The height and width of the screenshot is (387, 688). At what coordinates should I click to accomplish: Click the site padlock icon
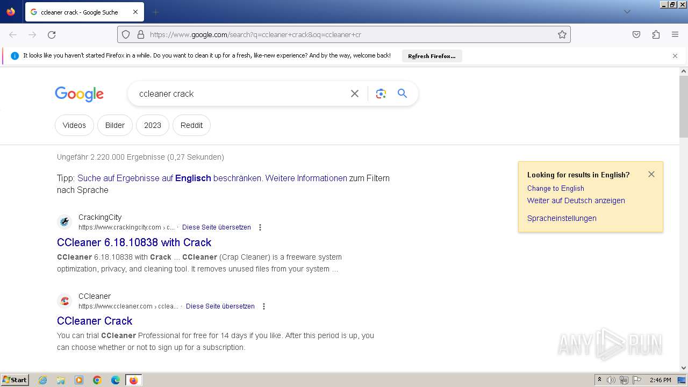141,34
